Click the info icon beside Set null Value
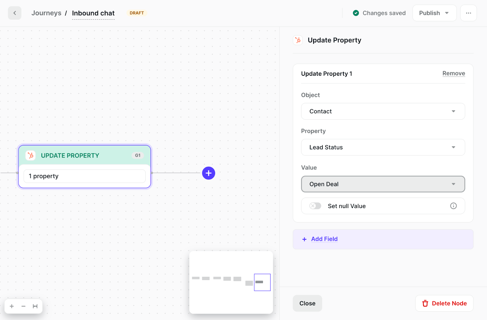487x320 pixels. tap(453, 206)
